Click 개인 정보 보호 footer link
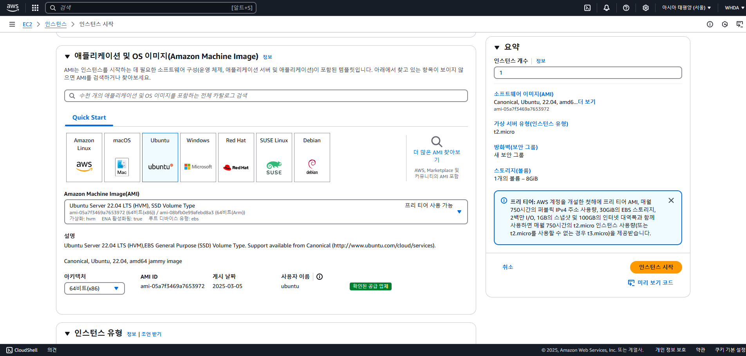 click(670, 350)
